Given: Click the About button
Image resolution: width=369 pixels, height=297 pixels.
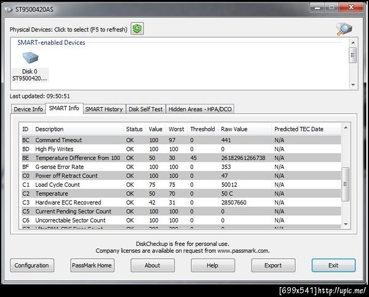Looking at the screenshot, I should click(x=153, y=266).
